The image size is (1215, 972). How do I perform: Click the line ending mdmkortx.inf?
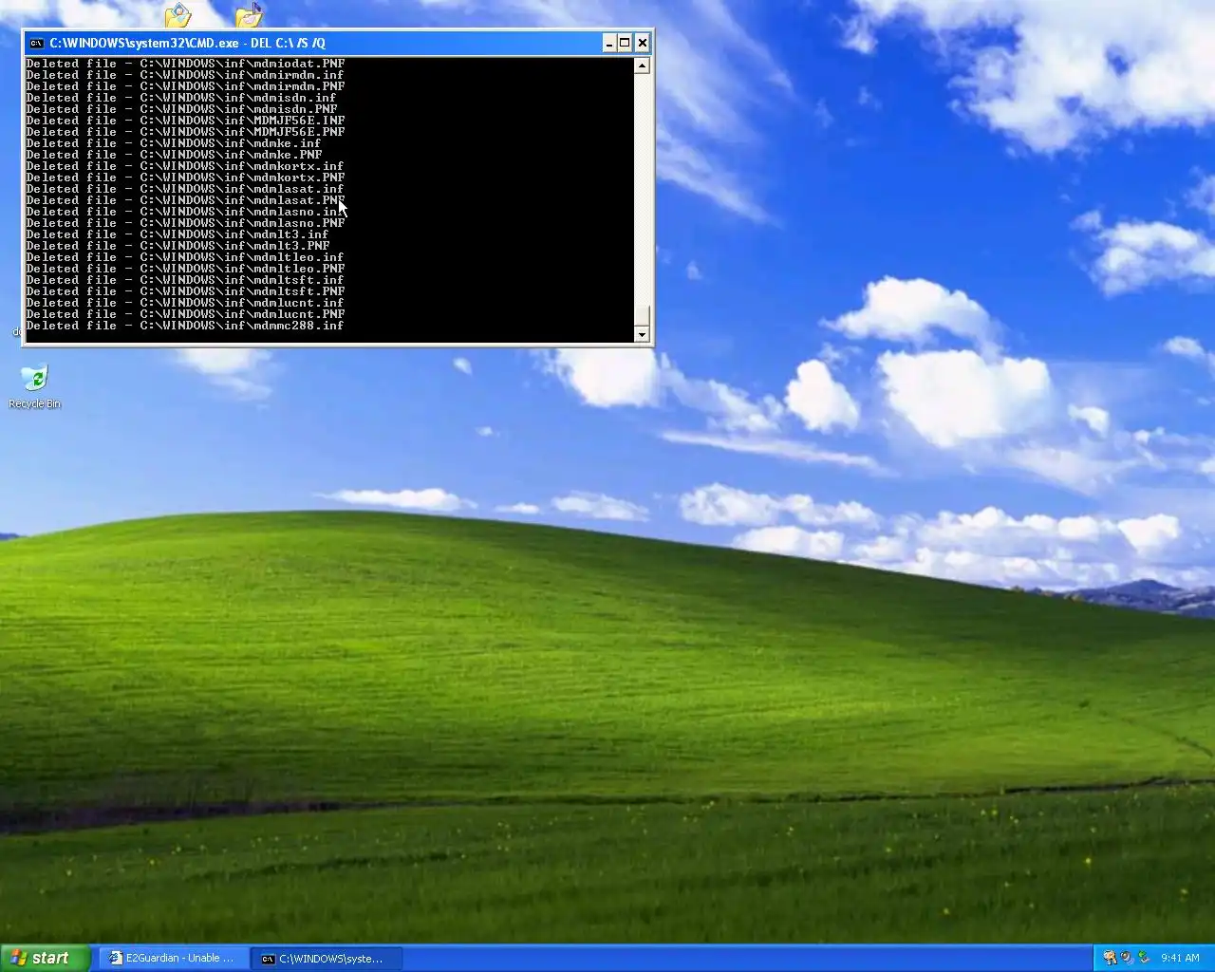(x=185, y=166)
